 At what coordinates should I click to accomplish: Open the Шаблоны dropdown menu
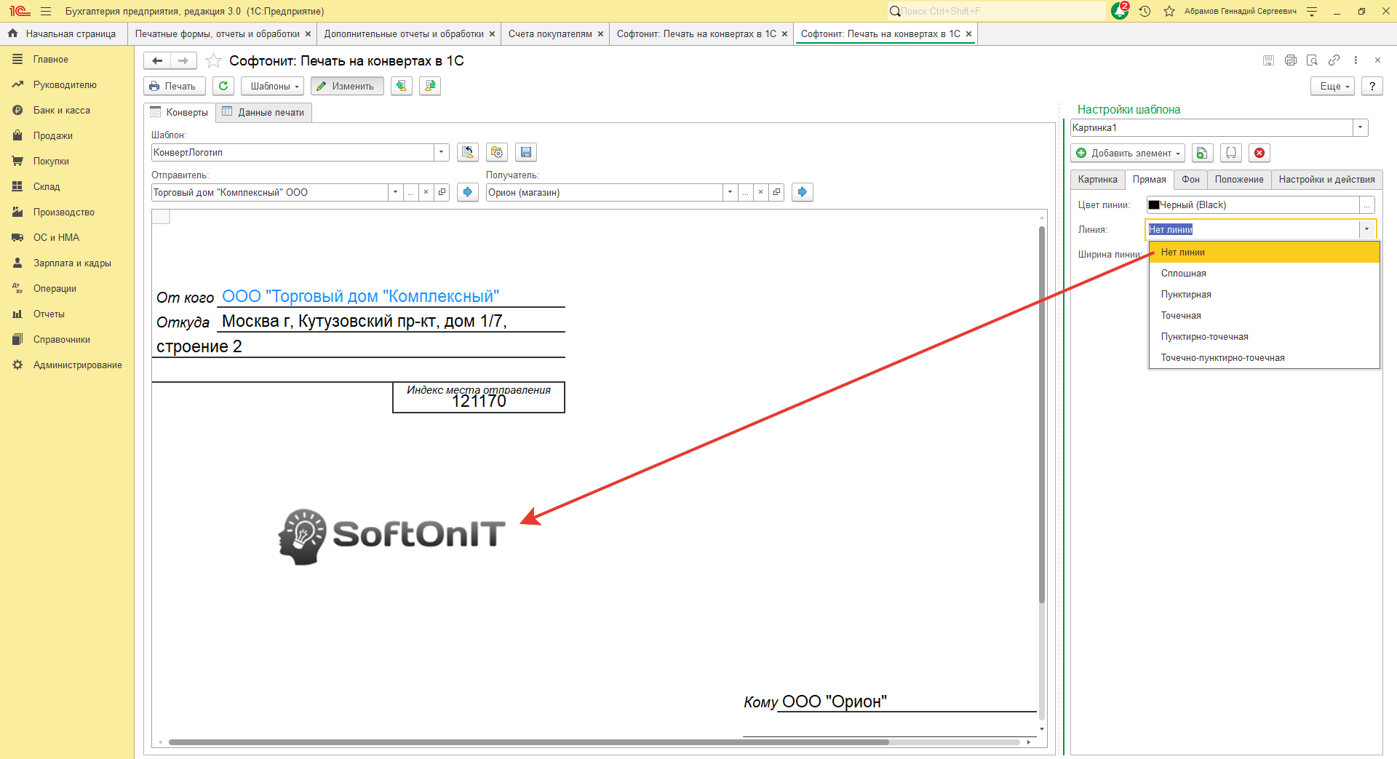(x=273, y=86)
